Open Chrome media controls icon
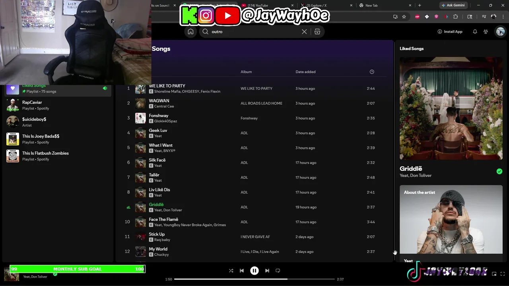The image size is (509, 286). point(484,17)
